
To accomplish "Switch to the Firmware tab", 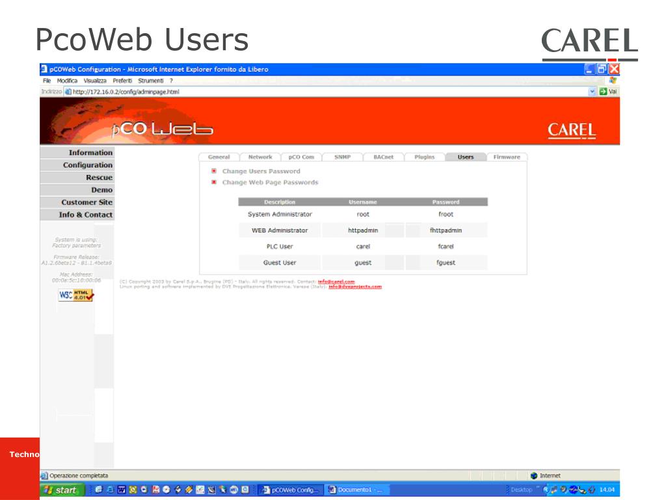I will (x=507, y=157).
